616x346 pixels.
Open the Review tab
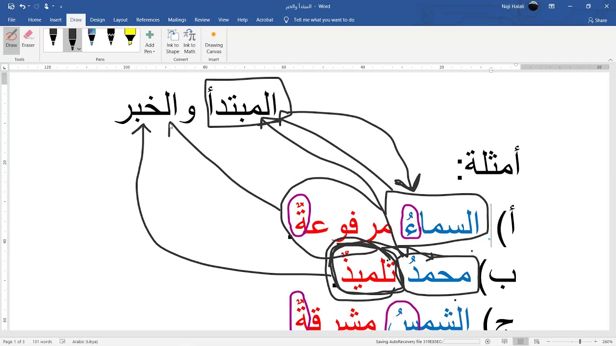pyautogui.click(x=202, y=20)
